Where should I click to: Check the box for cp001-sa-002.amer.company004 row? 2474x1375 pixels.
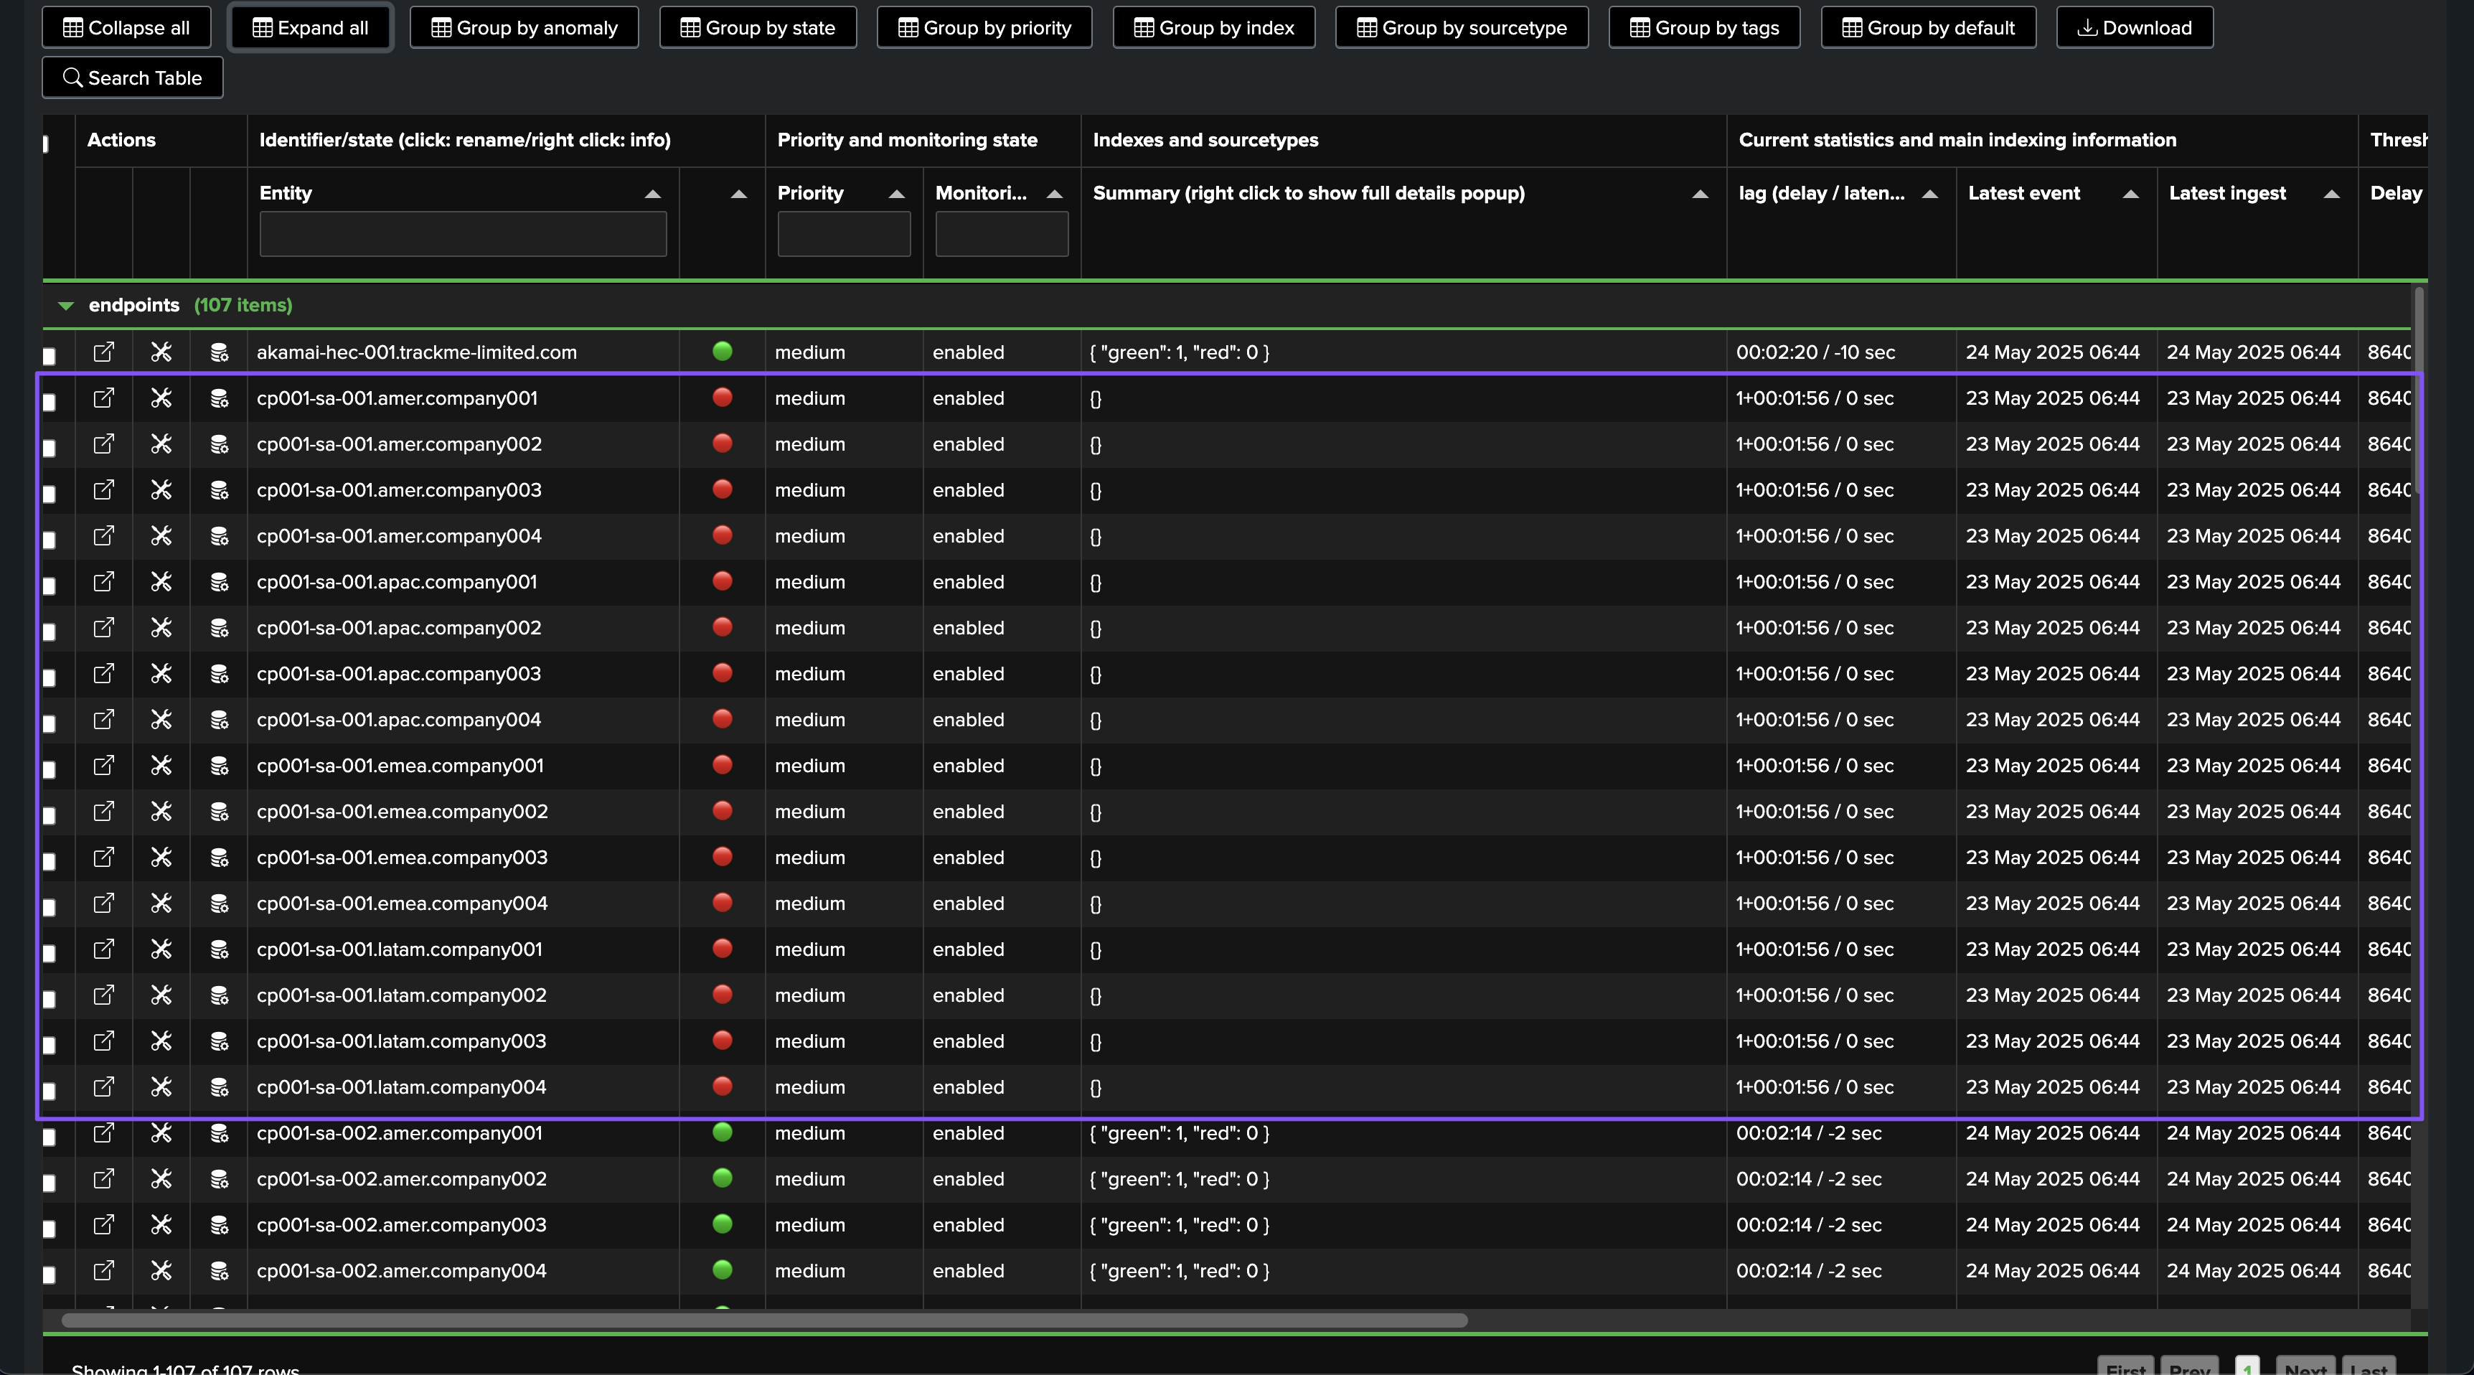[50, 1274]
